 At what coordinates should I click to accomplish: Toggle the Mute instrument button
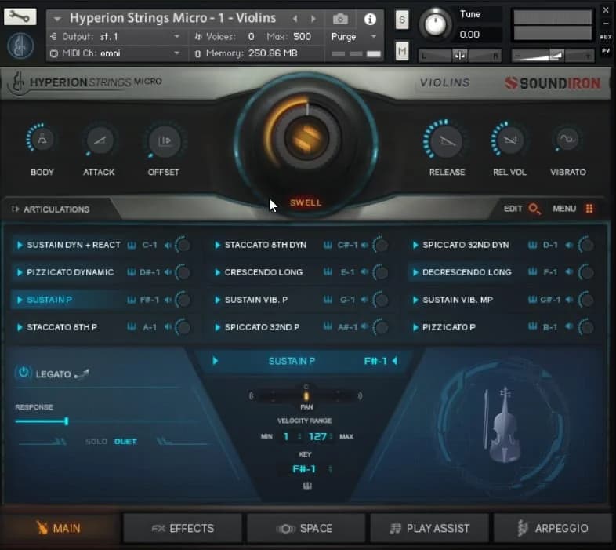[x=401, y=51]
